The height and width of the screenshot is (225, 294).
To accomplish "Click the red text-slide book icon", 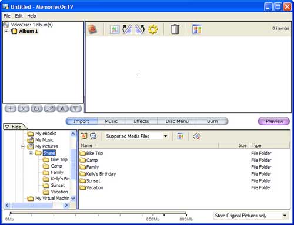I will (x=92, y=29).
